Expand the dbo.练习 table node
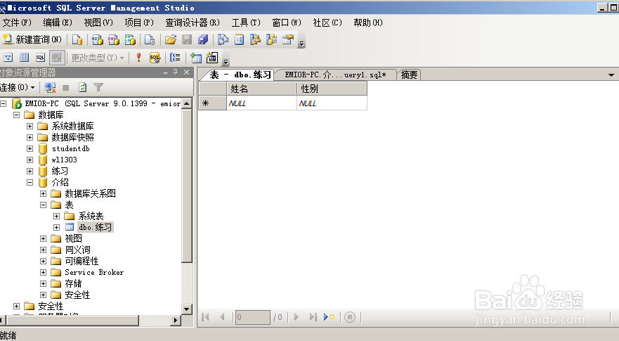619x341 pixels. click(x=56, y=227)
